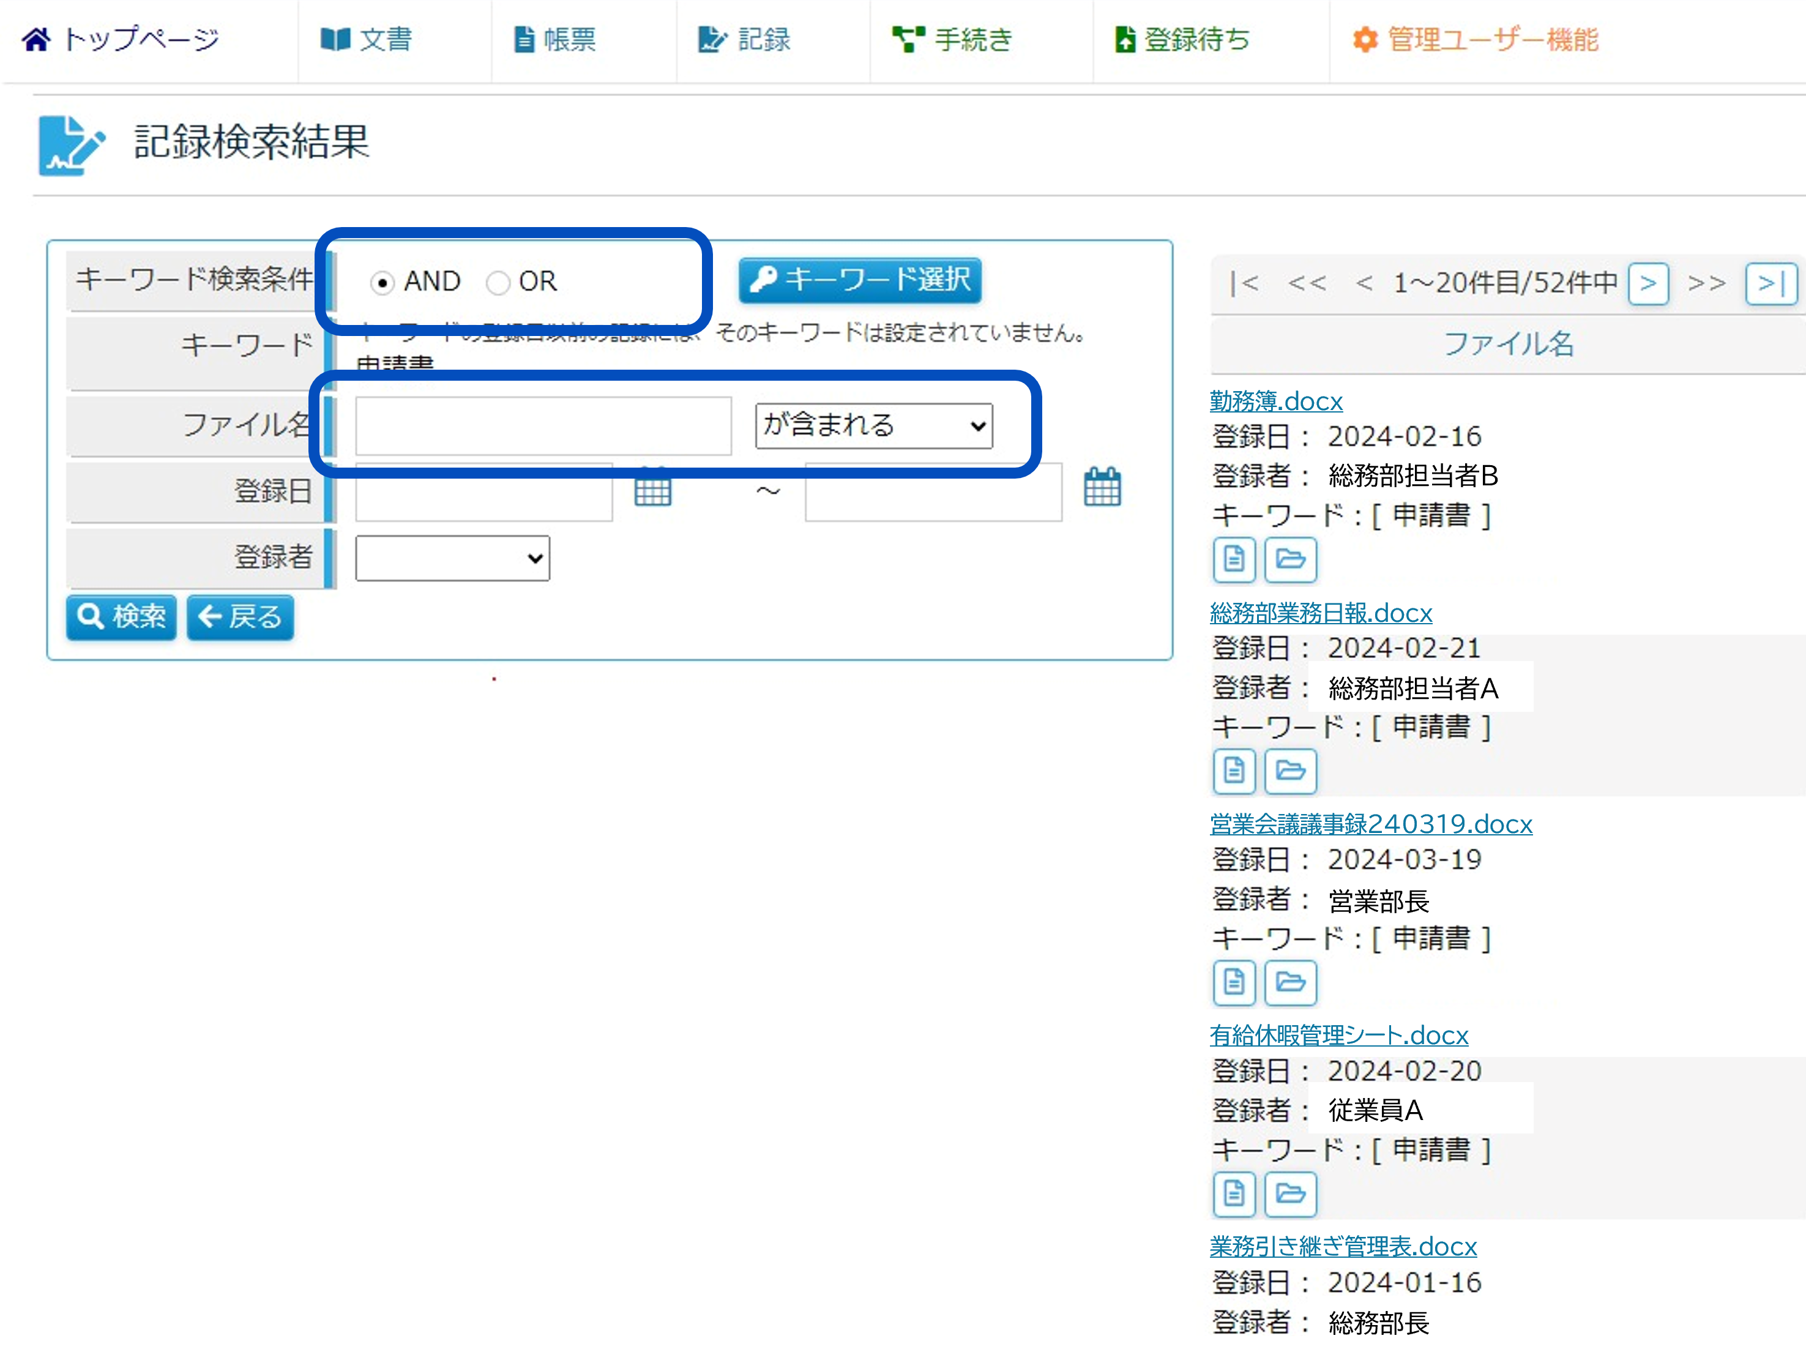
Task: Click the キーワード選択 button
Action: (x=859, y=280)
